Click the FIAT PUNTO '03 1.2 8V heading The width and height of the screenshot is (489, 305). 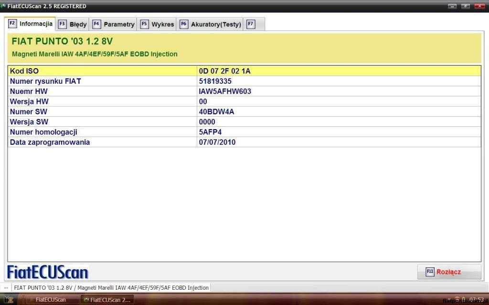pyautogui.click(x=62, y=41)
